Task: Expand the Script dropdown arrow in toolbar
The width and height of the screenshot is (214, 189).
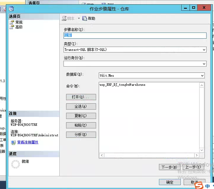Action: pyautogui.click(x=79, y=19)
